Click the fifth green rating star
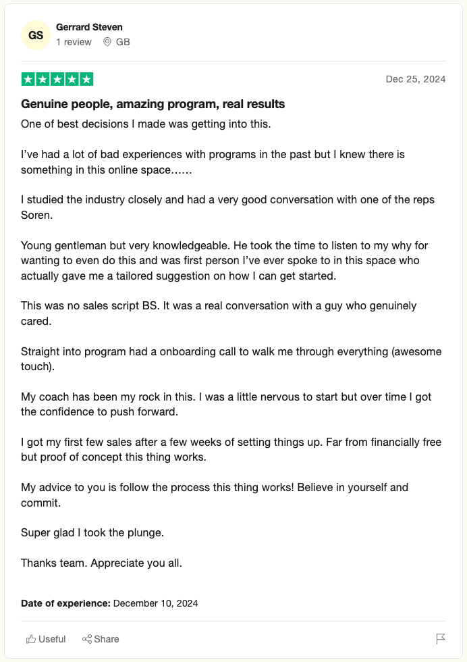Image resolution: width=467 pixels, height=662 pixels. pos(86,79)
